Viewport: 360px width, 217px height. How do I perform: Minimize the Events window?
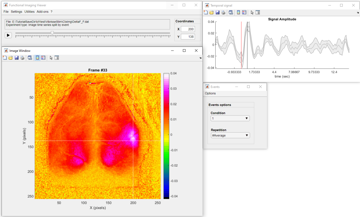point(237,87)
